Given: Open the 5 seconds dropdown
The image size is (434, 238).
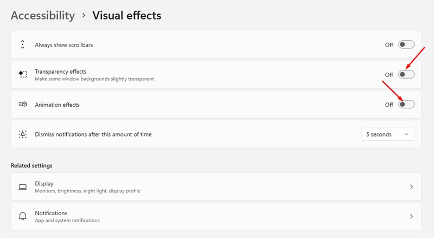Looking at the screenshot, I should click(x=387, y=134).
